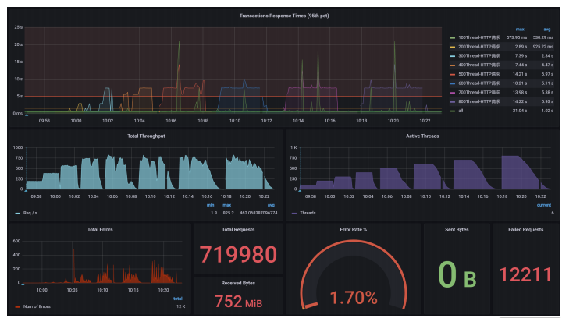Click the 719980 total requests value

coord(238,254)
